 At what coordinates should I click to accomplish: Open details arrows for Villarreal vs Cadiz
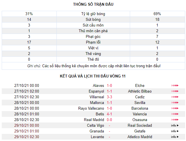point(175,97)
